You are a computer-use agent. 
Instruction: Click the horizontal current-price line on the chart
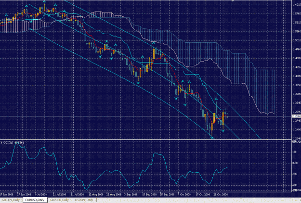pos(146,116)
